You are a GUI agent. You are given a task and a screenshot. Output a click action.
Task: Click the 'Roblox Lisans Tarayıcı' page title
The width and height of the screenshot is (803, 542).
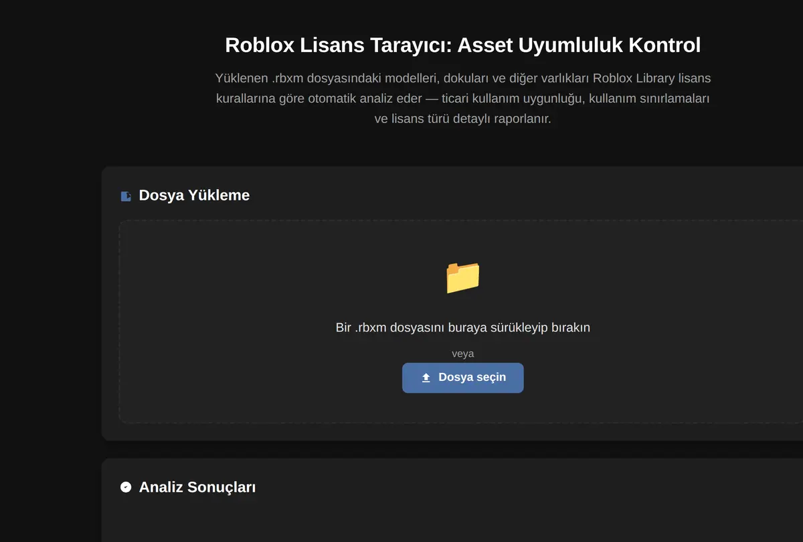click(462, 45)
